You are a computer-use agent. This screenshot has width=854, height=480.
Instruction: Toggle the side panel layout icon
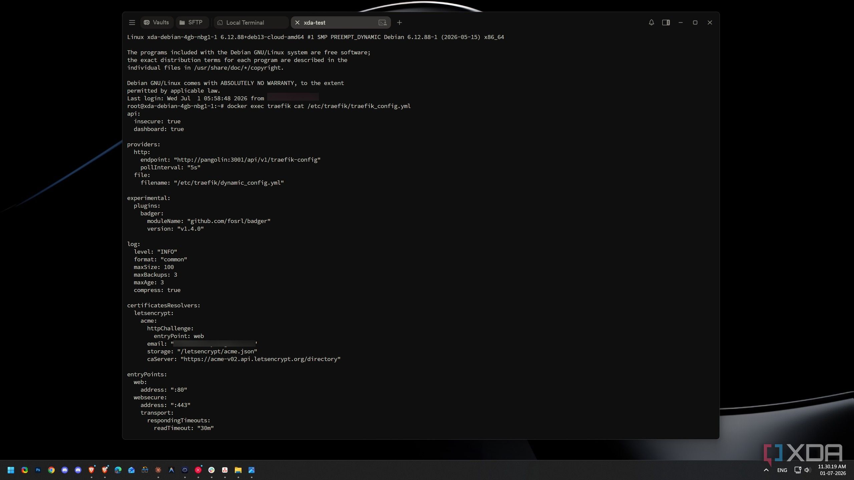pyautogui.click(x=666, y=22)
